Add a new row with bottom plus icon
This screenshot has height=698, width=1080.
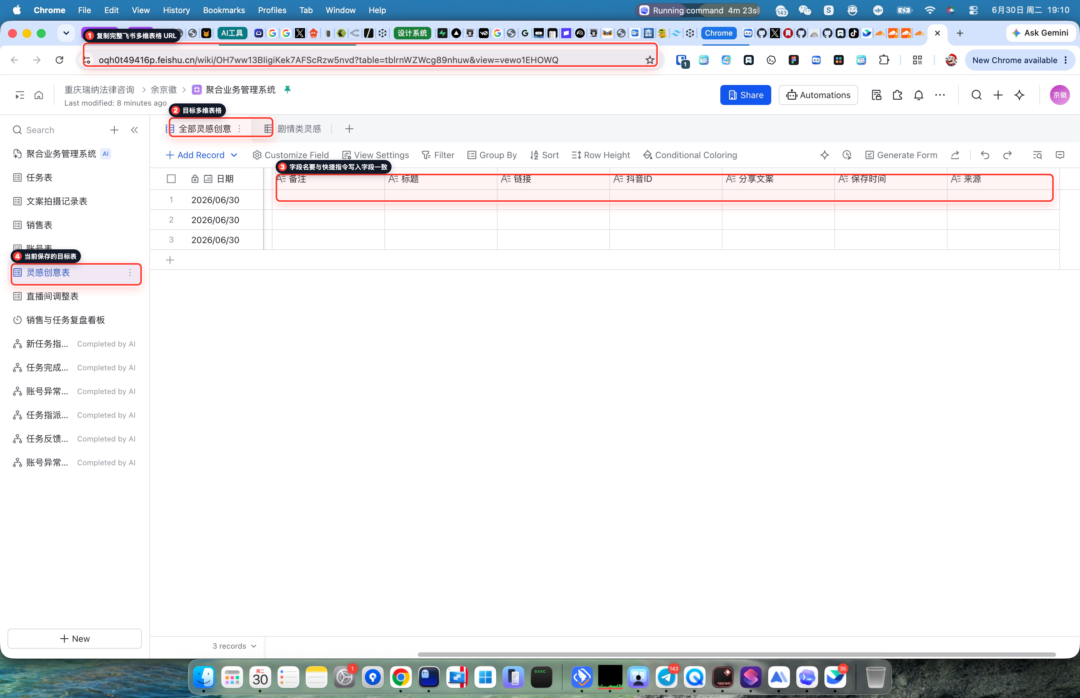pyautogui.click(x=170, y=260)
